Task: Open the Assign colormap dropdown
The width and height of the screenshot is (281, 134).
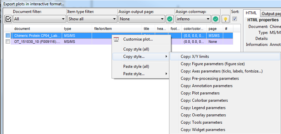Action: (193, 19)
